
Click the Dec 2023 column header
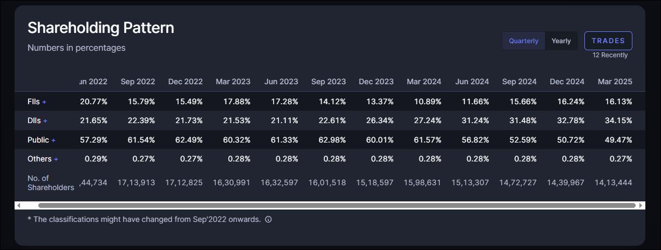376,82
